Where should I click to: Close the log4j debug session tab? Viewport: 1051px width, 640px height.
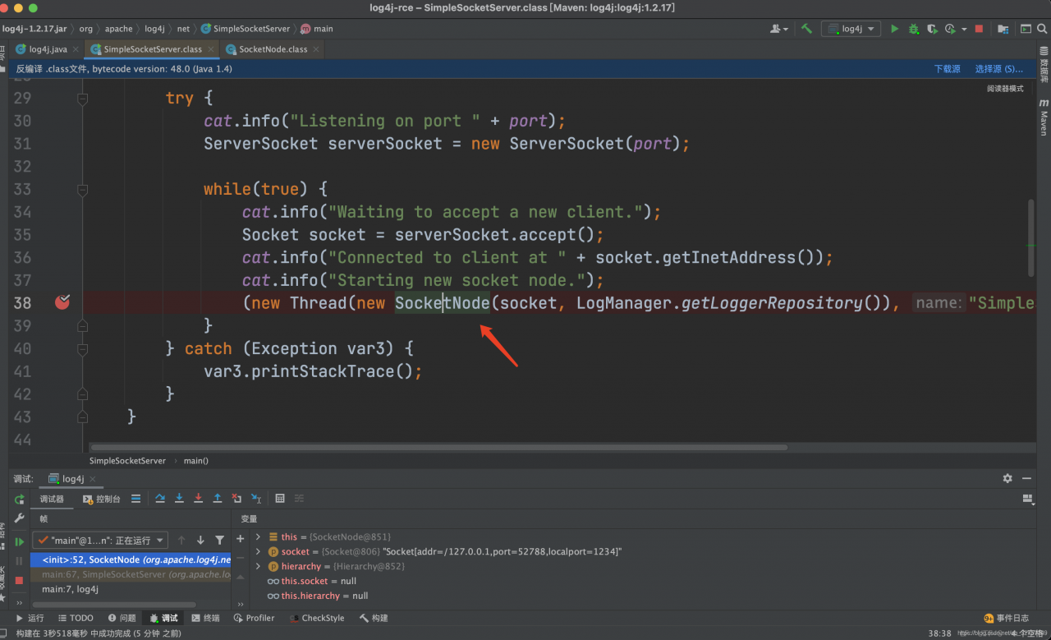[93, 479]
